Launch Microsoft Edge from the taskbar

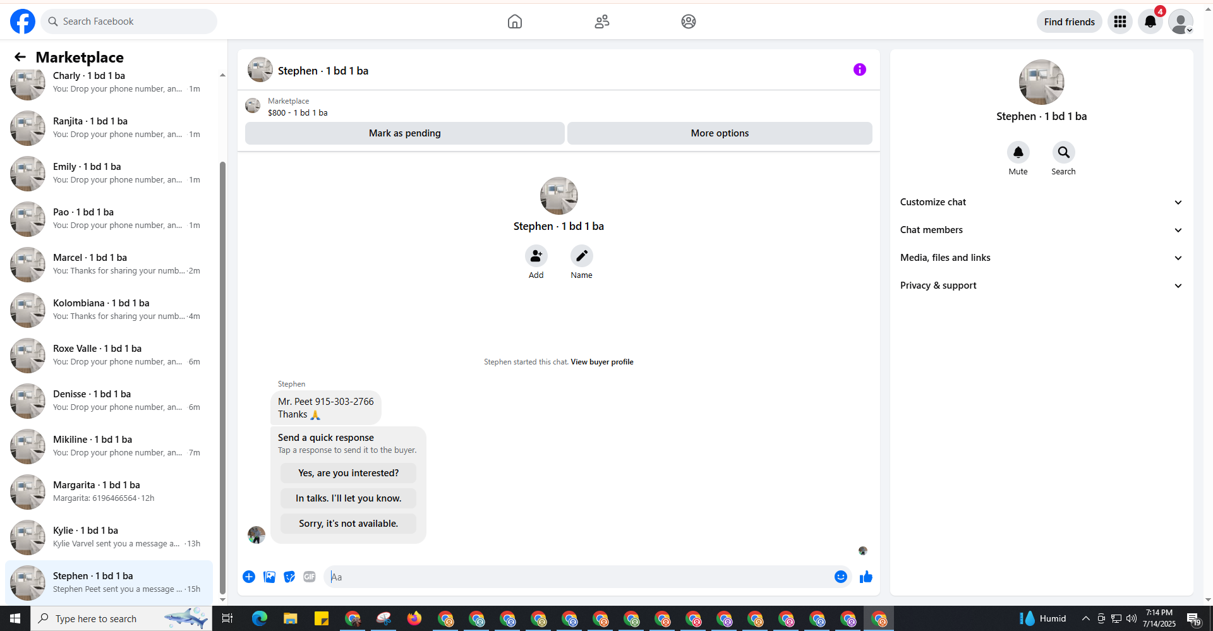point(260,618)
